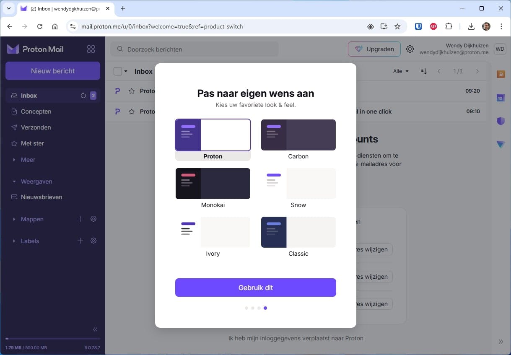The height and width of the screenshot is (355, 511).
Task: Click the storage usage bar
Action: coord(53,338)
